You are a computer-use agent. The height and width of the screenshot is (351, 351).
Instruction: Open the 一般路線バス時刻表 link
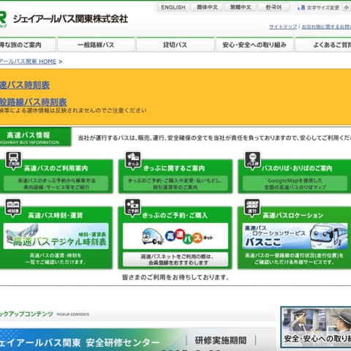point(33,102)
